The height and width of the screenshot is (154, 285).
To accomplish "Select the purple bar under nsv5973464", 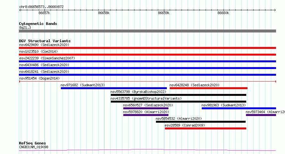I will click(x=261, y=115).
